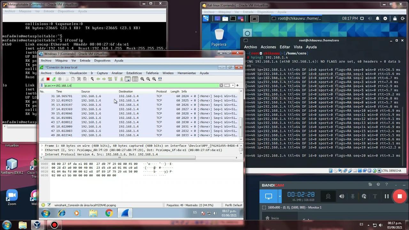Jump to first packet icon
This screenshot has width=409, height=230.
point(116,79)
